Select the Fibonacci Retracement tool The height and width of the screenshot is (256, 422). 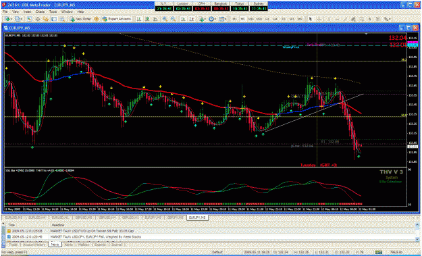pyautogui.click(x=361, y=19)
